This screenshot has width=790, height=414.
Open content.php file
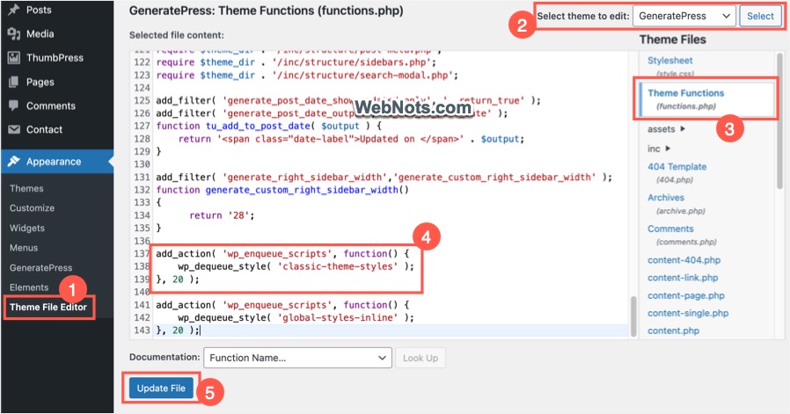point(673,330)
